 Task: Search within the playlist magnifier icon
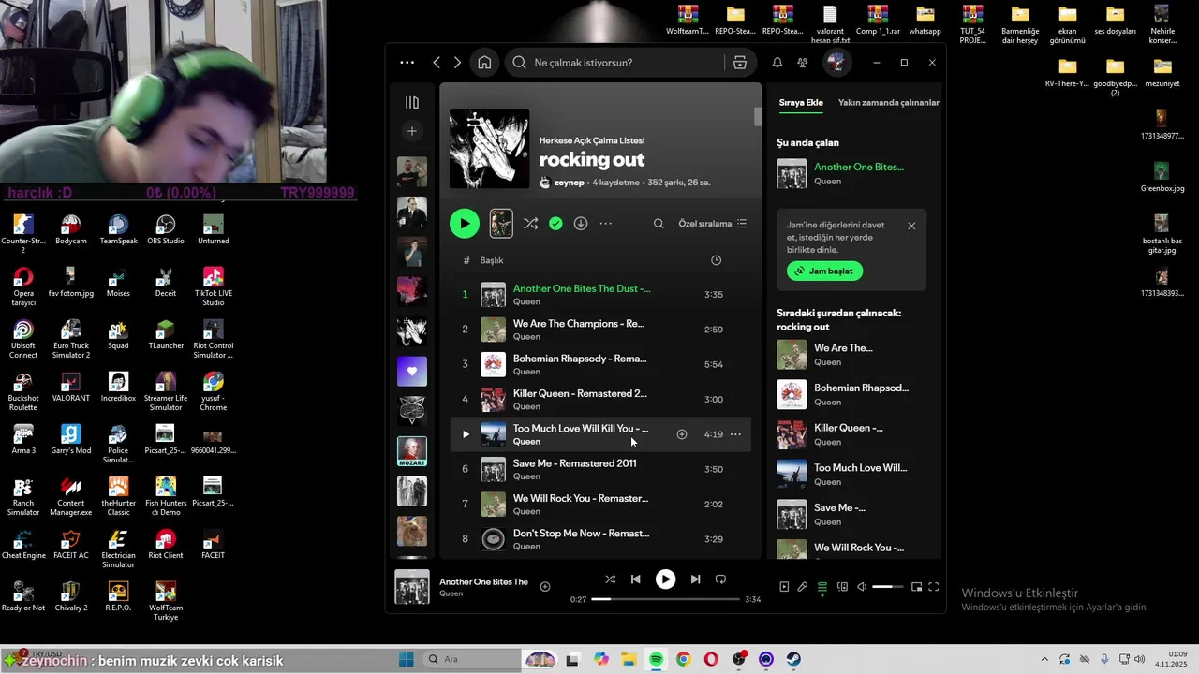pyautogui.click(x=659, y=224)
